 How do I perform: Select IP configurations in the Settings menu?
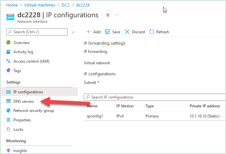pyautogui.click(x=39, y=92)
